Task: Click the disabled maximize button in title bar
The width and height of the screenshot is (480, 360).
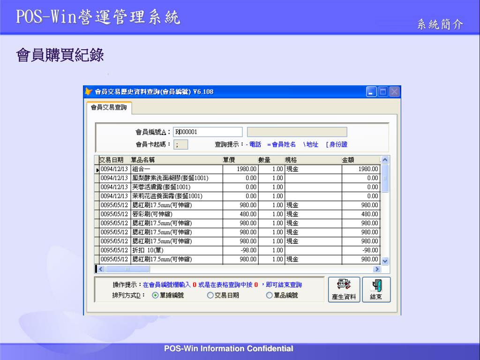Action: (x=383, y=92)
